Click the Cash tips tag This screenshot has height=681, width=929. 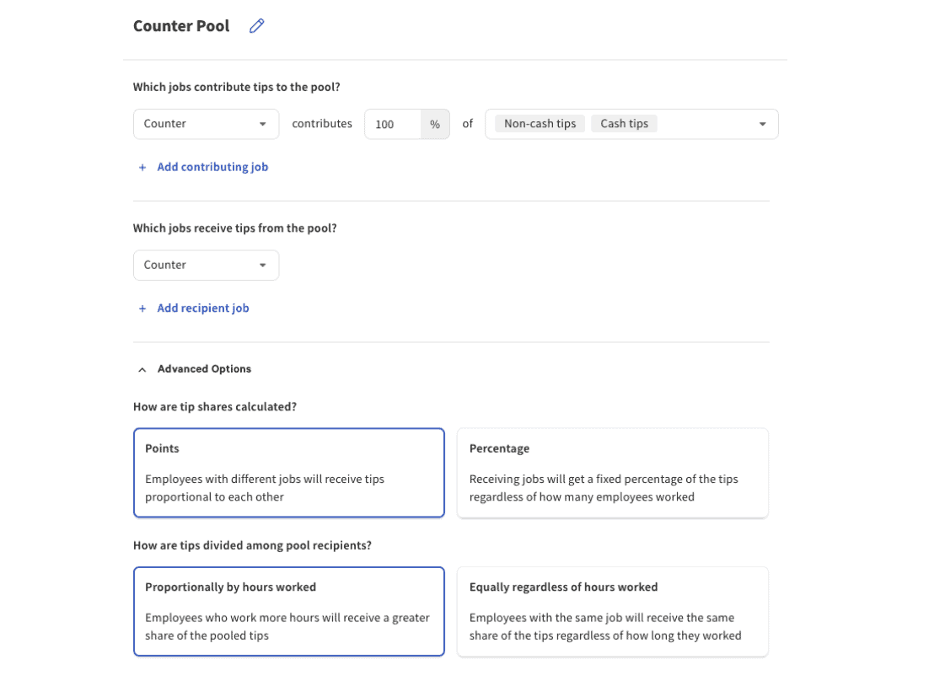[624, 124]
